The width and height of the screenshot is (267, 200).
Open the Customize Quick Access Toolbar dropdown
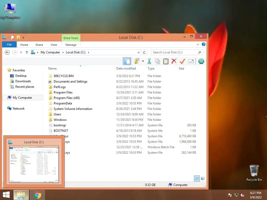point(23,37)
